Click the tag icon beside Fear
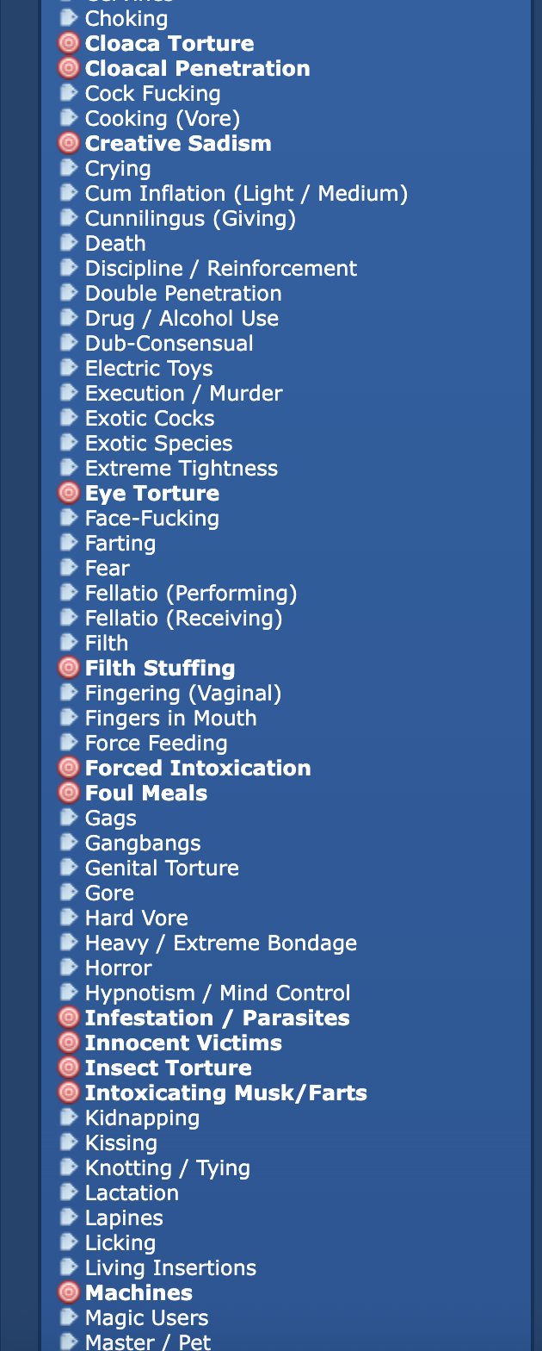Screen dimensions: 542x1351 click(69, 568)
